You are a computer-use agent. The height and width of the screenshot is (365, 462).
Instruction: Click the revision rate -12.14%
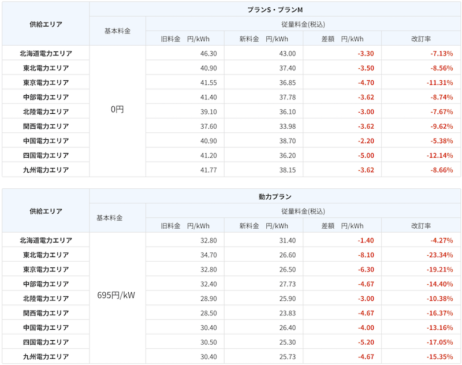(440, 155)
